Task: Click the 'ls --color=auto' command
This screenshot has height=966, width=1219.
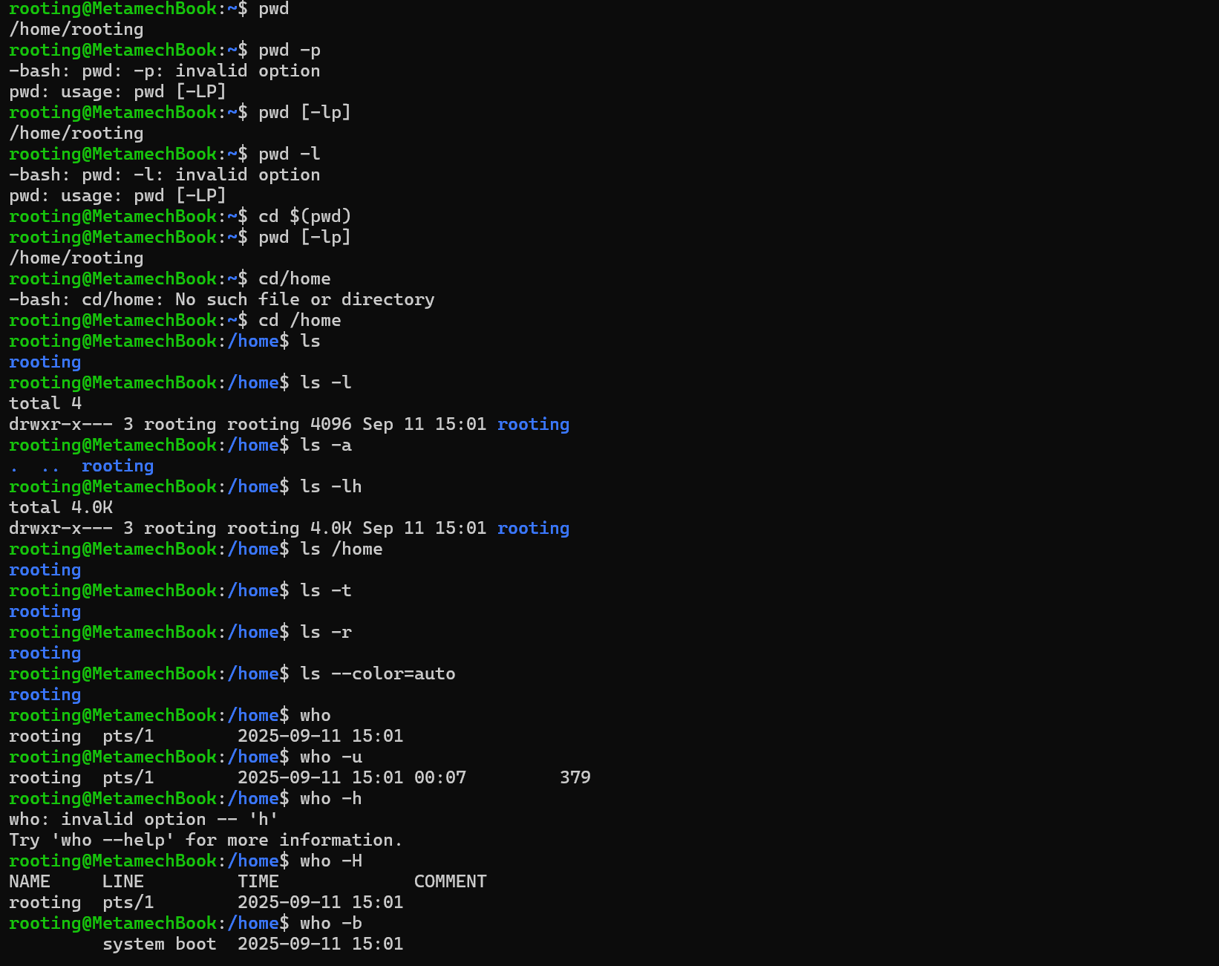Action: [x=378, y=673]
